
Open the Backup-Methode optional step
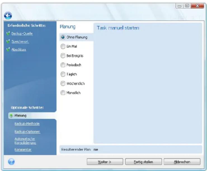pyautogui.click(x=27, y=124)
